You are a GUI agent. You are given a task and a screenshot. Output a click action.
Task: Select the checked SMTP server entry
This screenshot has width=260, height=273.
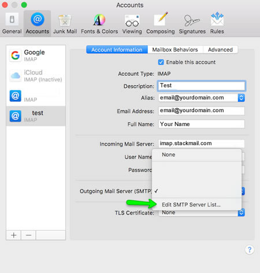point(196,191)
